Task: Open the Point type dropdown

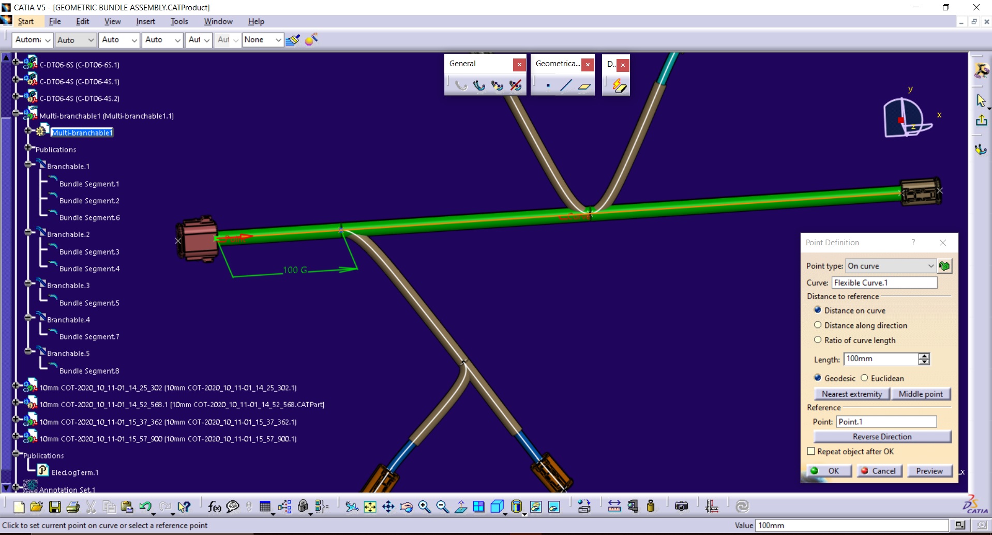Action: [931, 265]
